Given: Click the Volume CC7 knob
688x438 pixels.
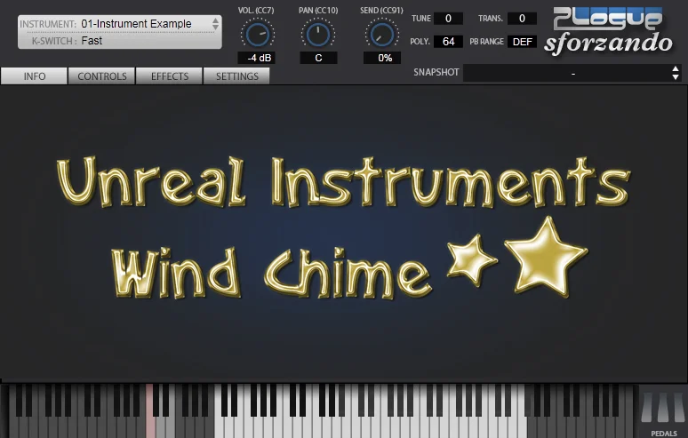Looking at the screenshot, I should (x=258, y=34).
